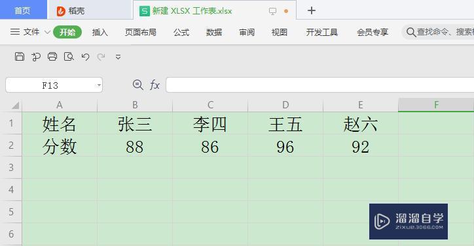The image size is (474, 246).
Task: Click the zoom magnifier beside fx
Action: (x=138, y=85)
